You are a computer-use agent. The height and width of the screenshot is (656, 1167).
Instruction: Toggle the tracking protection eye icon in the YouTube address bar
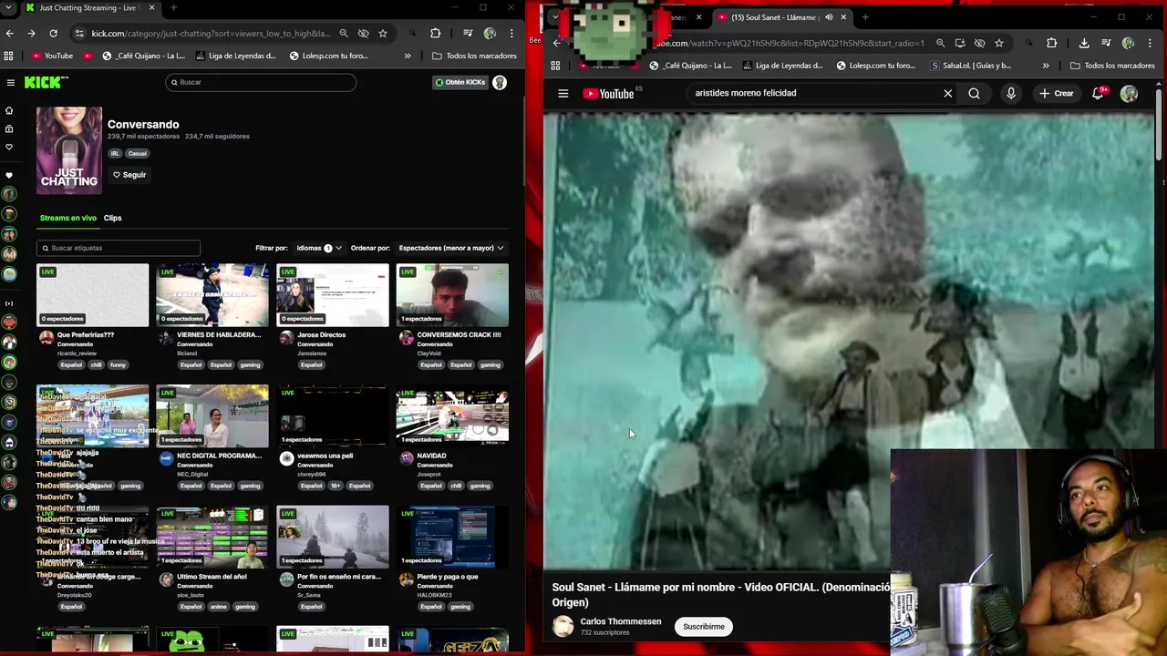(980, 43)
